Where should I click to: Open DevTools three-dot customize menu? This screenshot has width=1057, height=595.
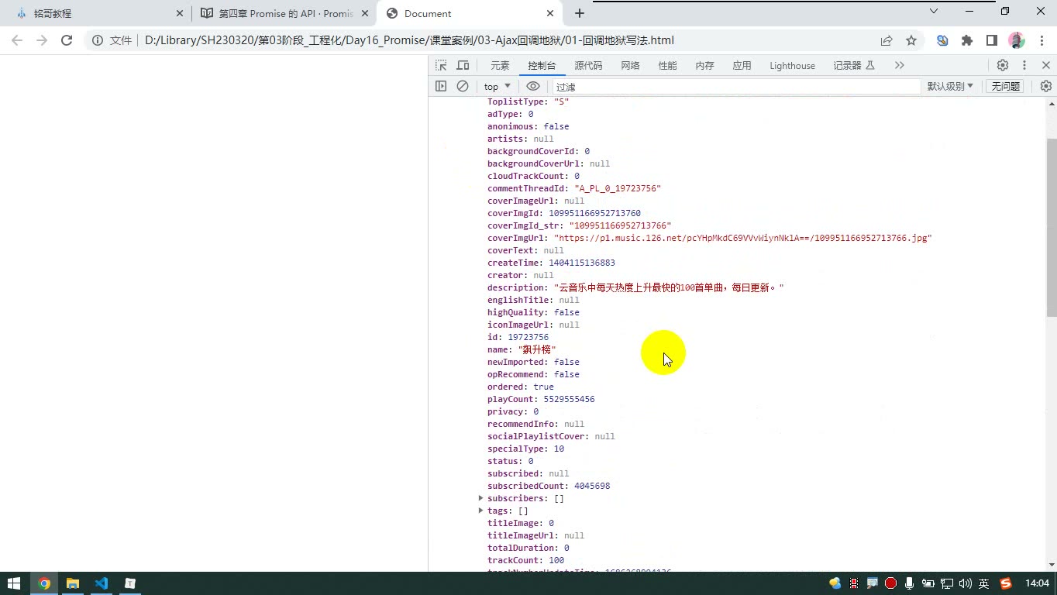[1024, 66]
